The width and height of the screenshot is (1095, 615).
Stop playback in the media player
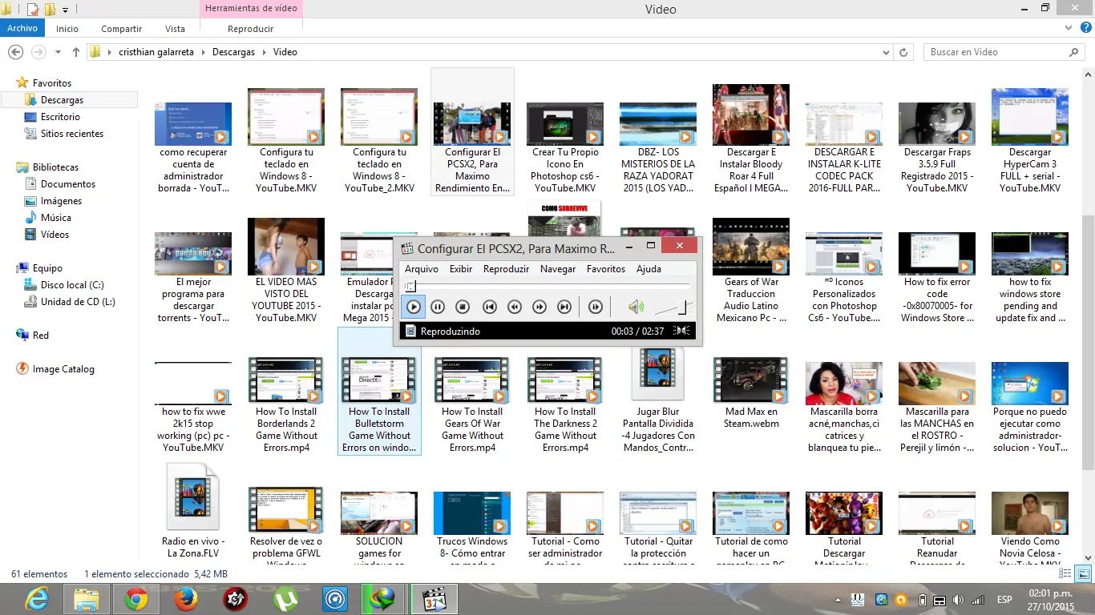tap(463, 307)
